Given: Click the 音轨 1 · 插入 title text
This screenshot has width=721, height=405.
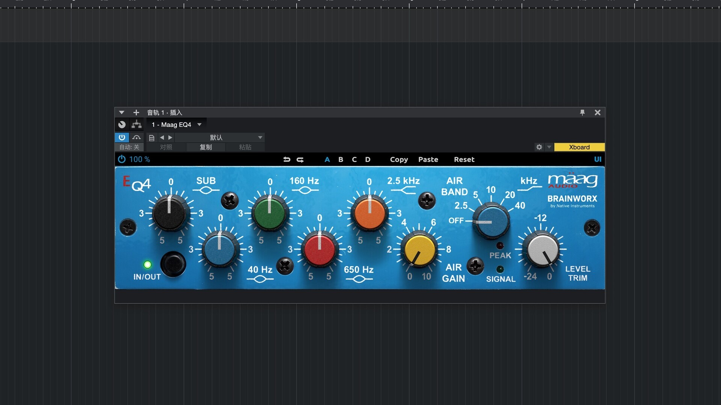Looking at the screenshot, I should 164,112.
